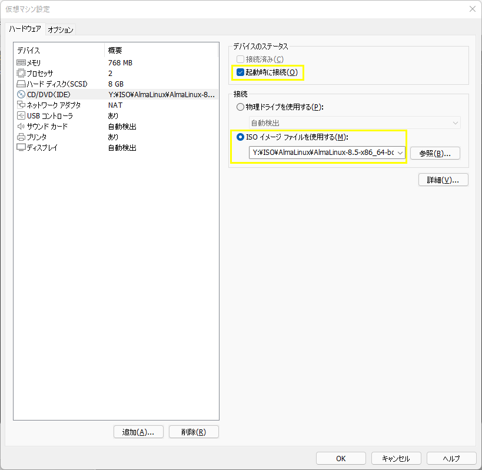Select the Processor device icon

(21, 73)
